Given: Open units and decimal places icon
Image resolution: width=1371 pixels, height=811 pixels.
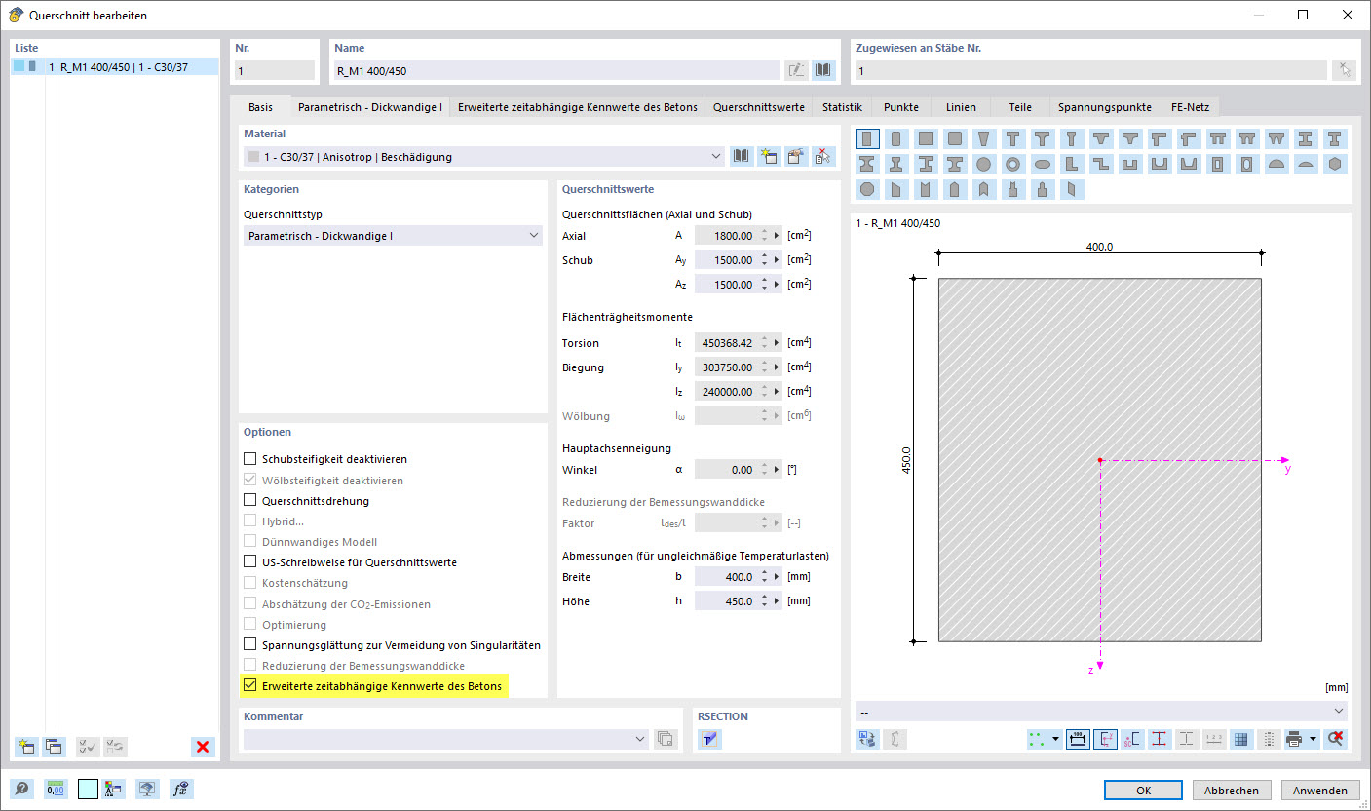Looking at the screenshot, I should (x=54, y=790).
